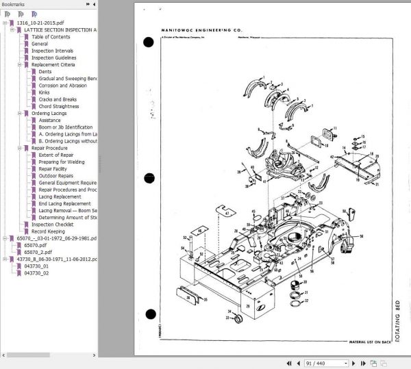The image size is (411, 369).
Task: Open the Boom or Jib Identification bookmark
Action: pyautogui.click(x=66, y=127)
